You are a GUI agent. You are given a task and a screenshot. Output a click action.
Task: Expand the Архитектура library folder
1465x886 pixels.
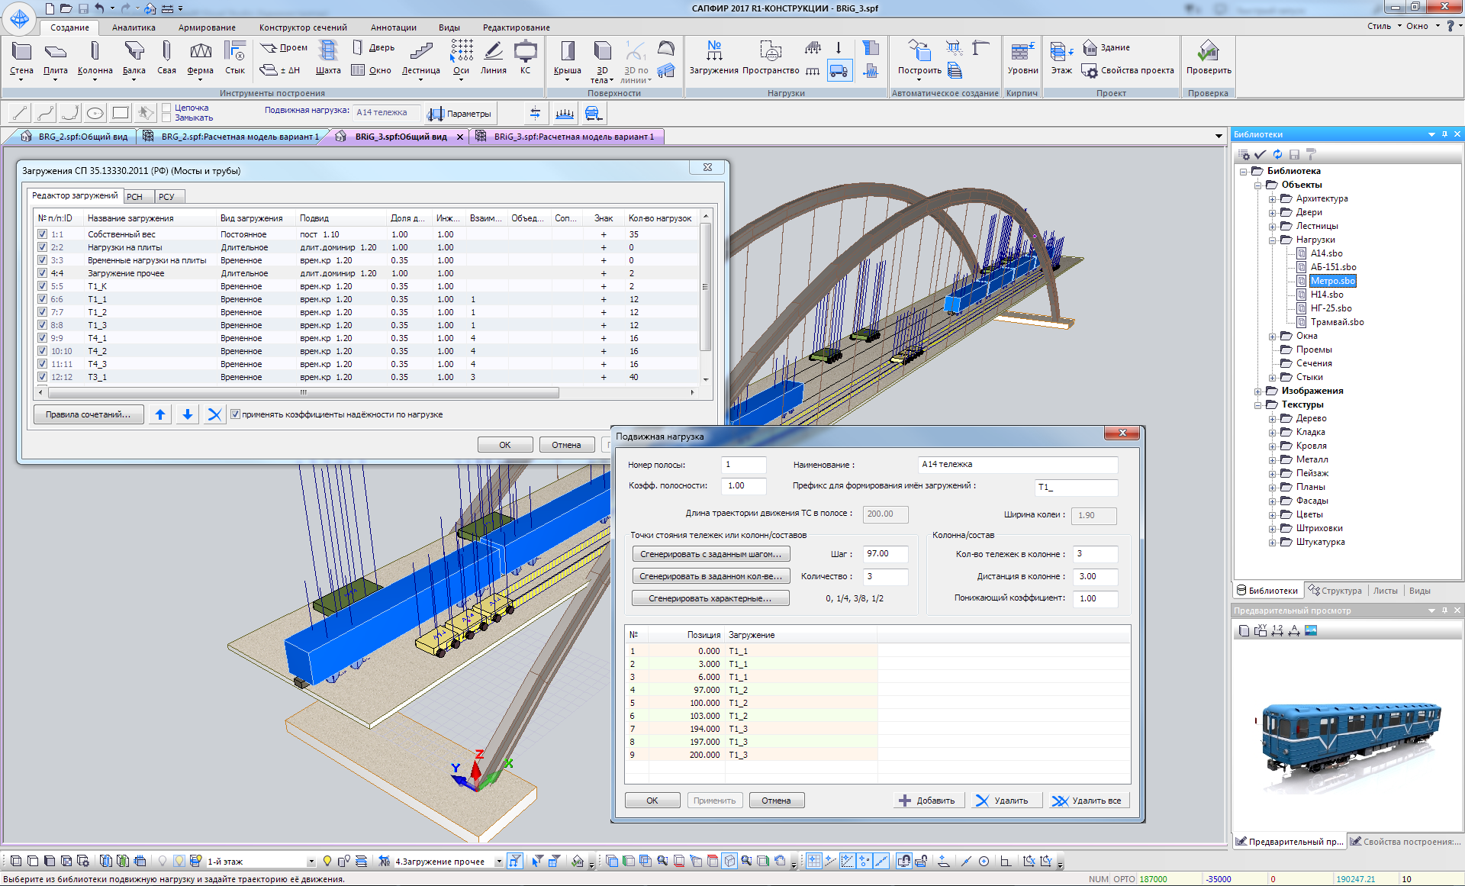click(1272, 198)
